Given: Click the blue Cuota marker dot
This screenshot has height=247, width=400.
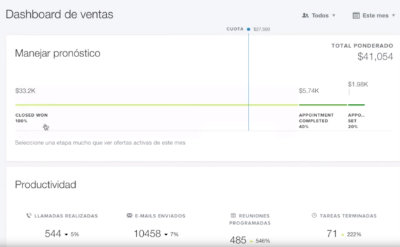Looking at the screenshot, I should (248, 30).
